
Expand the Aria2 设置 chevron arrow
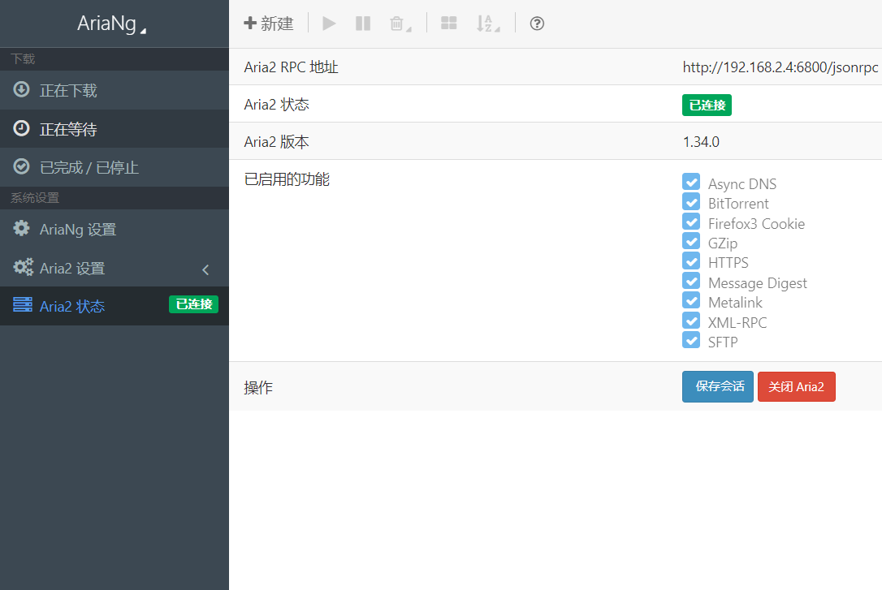(x=205, y=269)
